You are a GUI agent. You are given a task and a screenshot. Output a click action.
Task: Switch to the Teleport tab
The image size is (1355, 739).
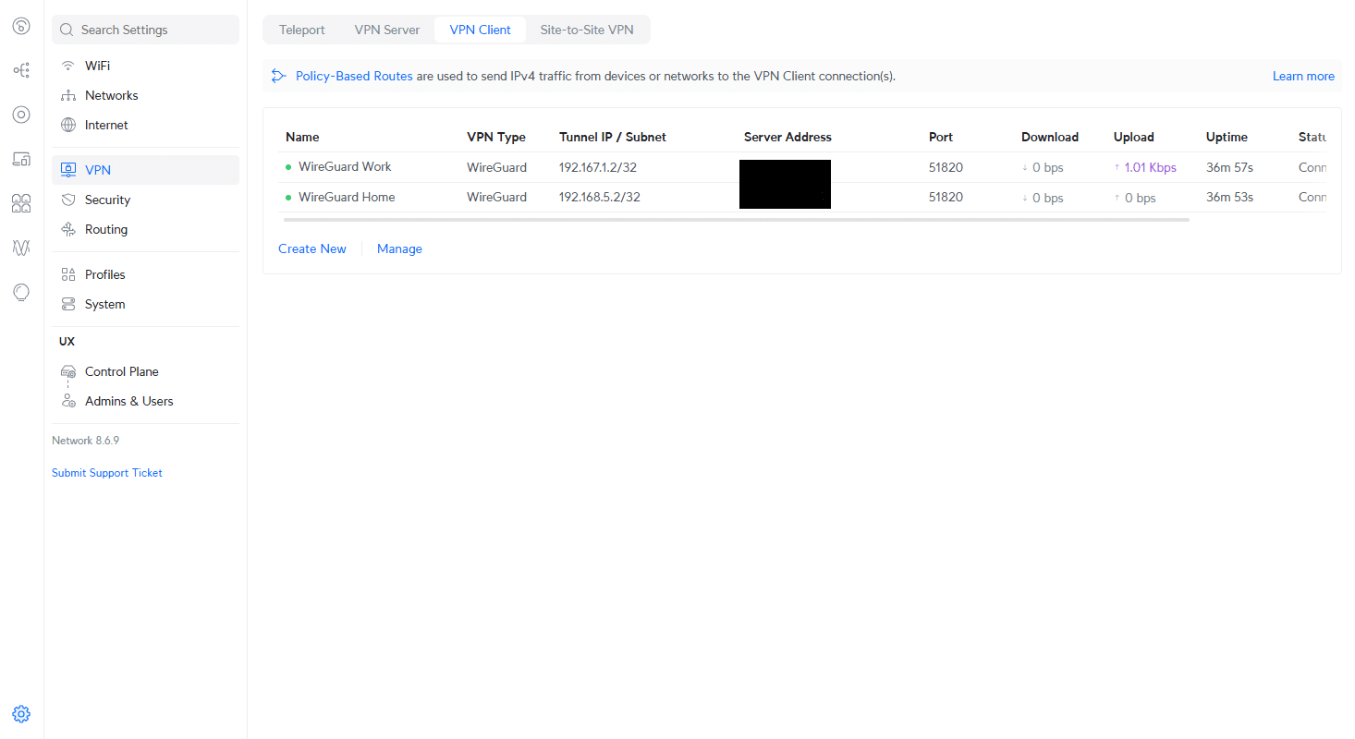(x=302, y=30)
